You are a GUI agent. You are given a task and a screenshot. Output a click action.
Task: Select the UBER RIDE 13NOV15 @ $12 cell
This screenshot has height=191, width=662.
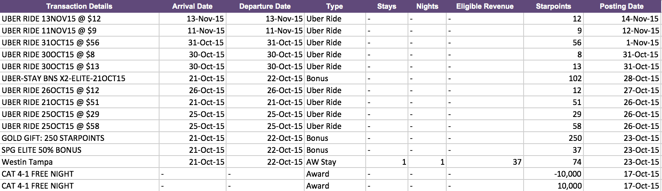[x=79, y=19]
